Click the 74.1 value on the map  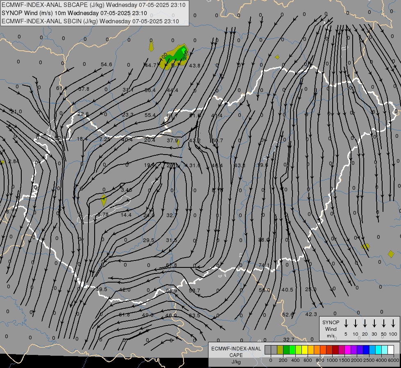[264, 265]
